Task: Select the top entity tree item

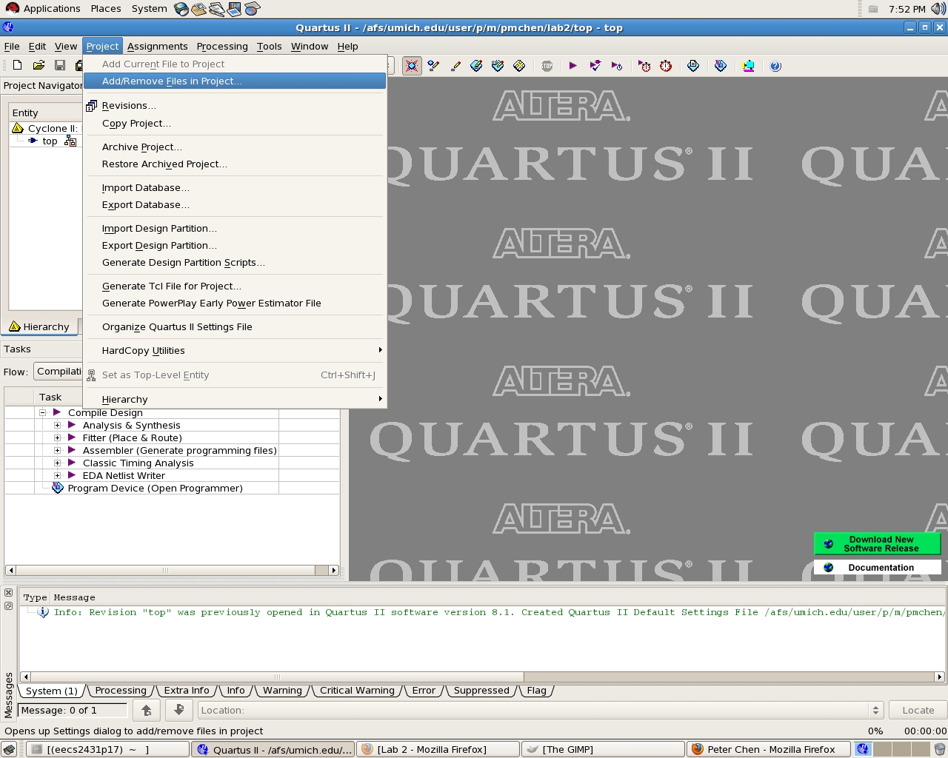Action: point(50,141)
